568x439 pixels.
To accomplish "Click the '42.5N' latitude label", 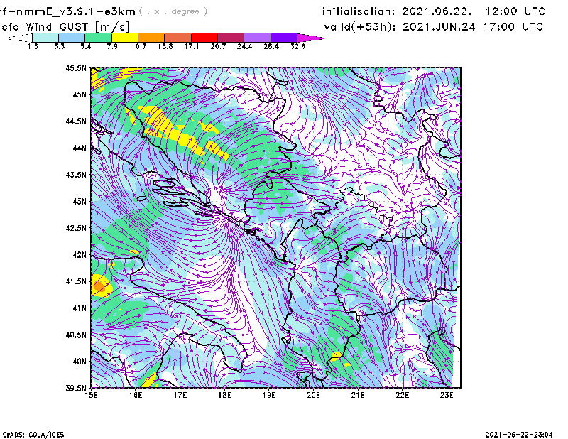I will [x=76, y=227].
